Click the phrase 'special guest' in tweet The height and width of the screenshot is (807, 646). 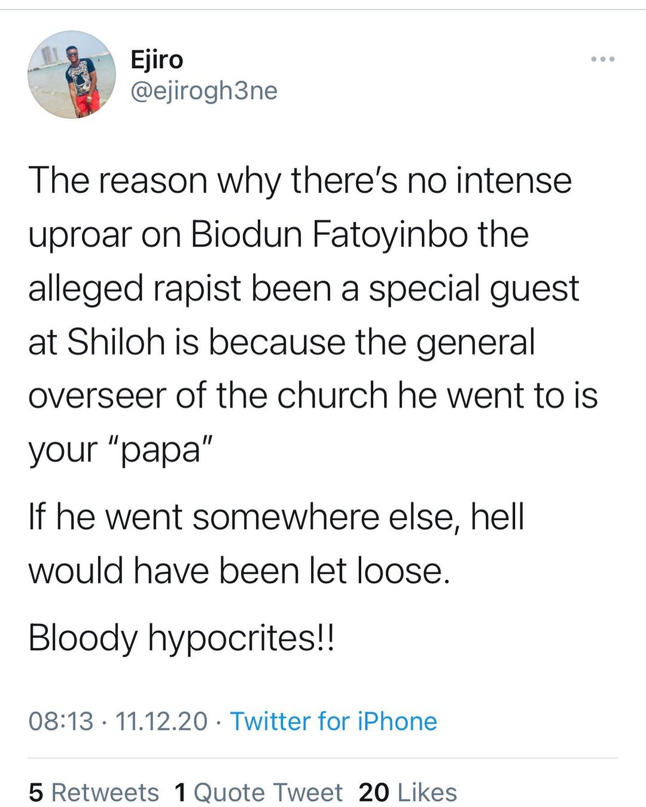coord(474,288)
